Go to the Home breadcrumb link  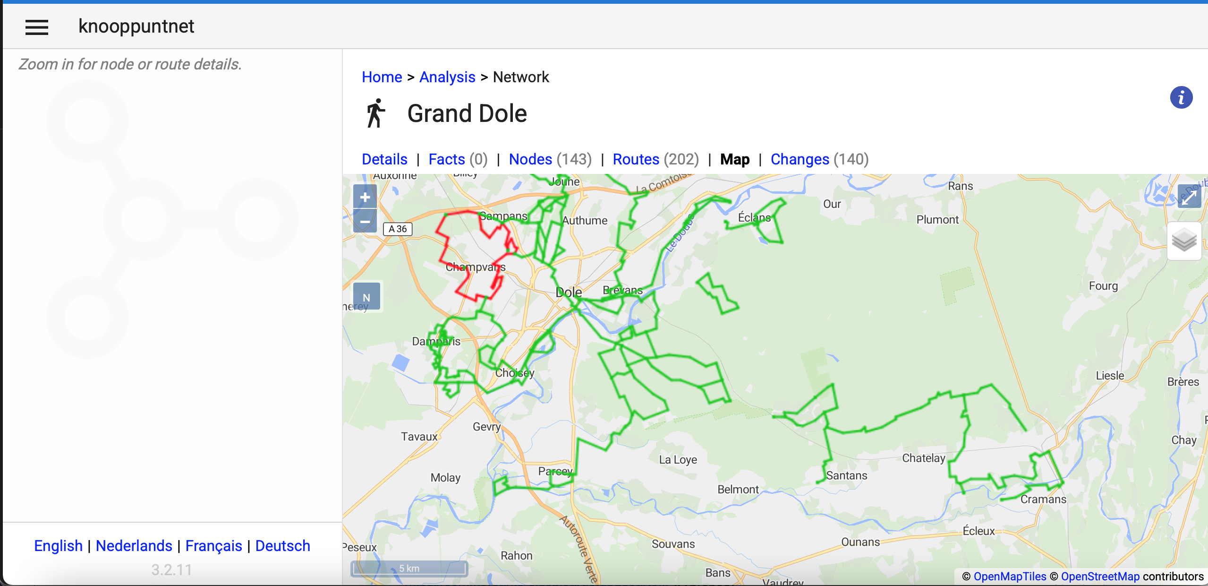[x=382, y=77]
